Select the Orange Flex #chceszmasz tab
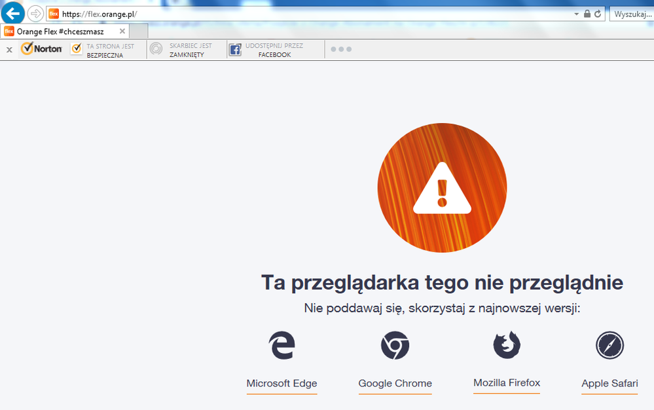This screenshot has width=654, height=410. (x=60, y=31)
